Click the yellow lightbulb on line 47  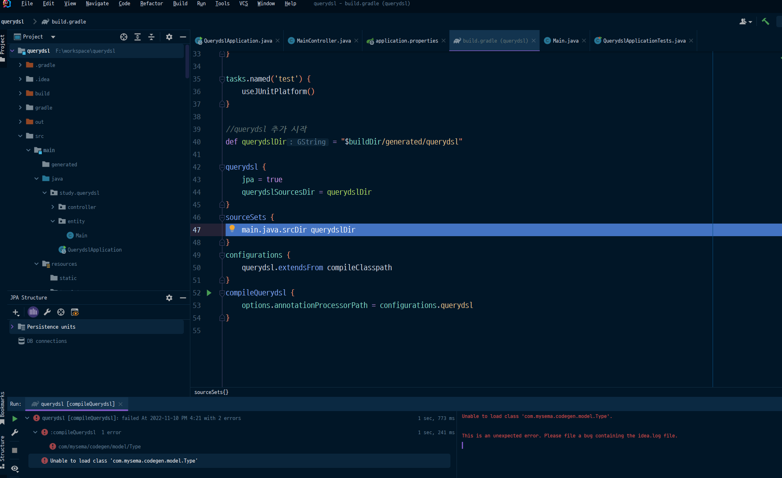click(232, 228)
